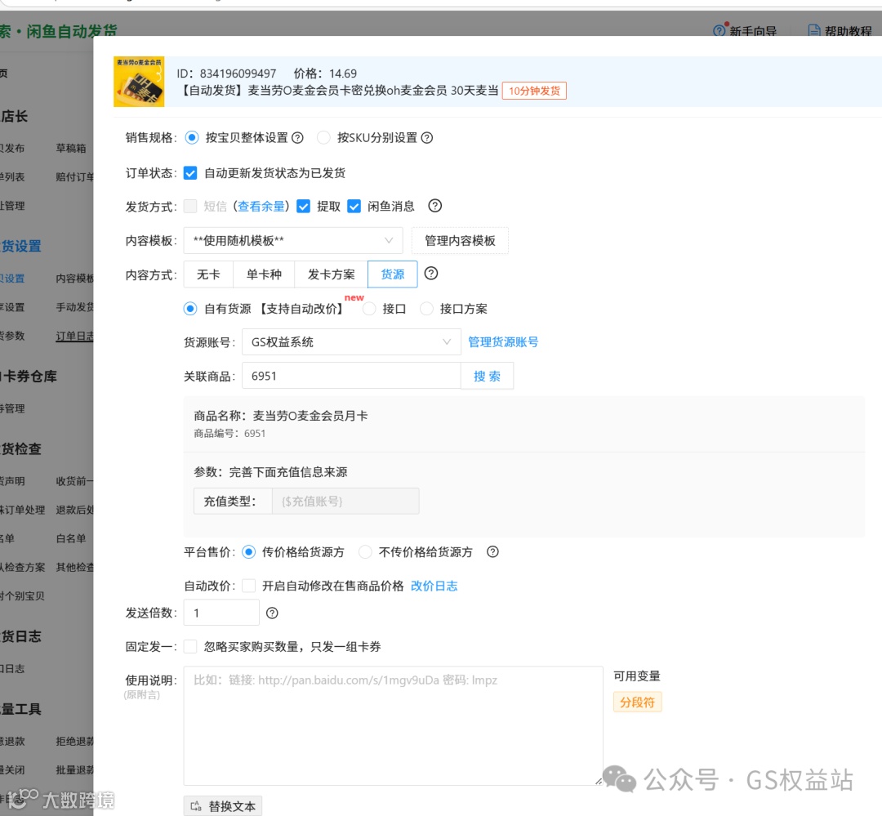Image resolution: width=882 pixels, height=816 pixels.
Task: Toggle the 提取 delivery checkbox
Action: [x=303, y=207]
